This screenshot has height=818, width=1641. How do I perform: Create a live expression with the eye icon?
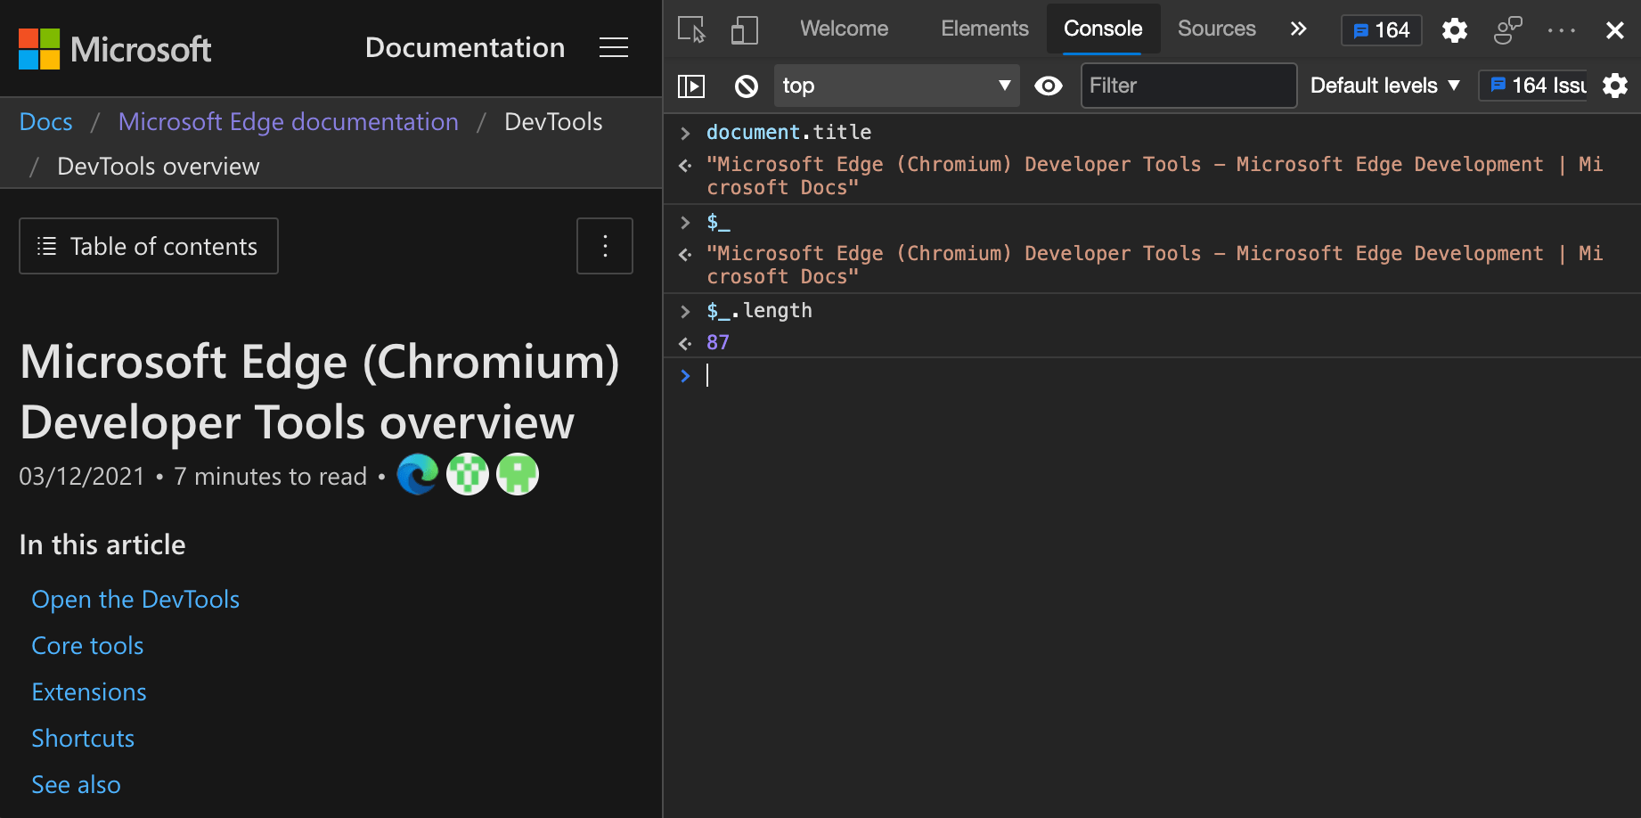pos(1049,86)
